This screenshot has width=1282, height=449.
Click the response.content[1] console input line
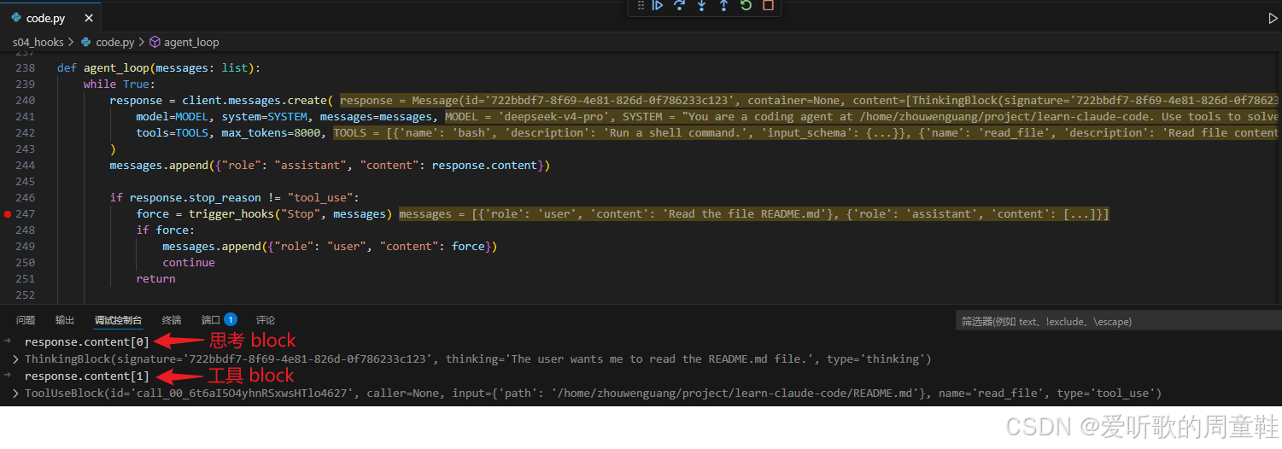tap(87, 376)
